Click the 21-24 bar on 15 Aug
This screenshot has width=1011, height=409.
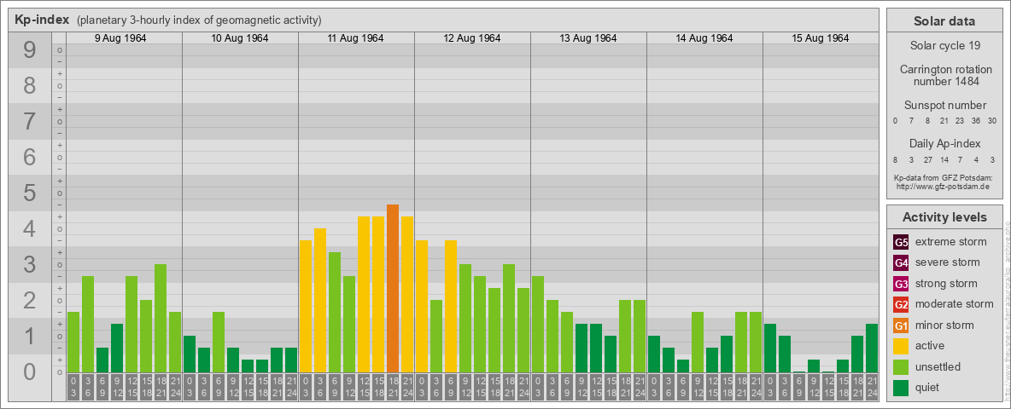pyautogui.click(x=872, y=348)
